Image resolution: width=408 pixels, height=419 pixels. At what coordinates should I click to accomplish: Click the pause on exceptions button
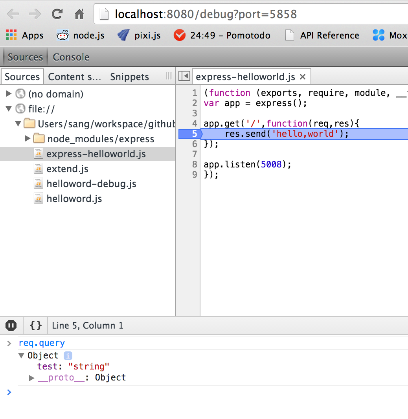point(11,325)
